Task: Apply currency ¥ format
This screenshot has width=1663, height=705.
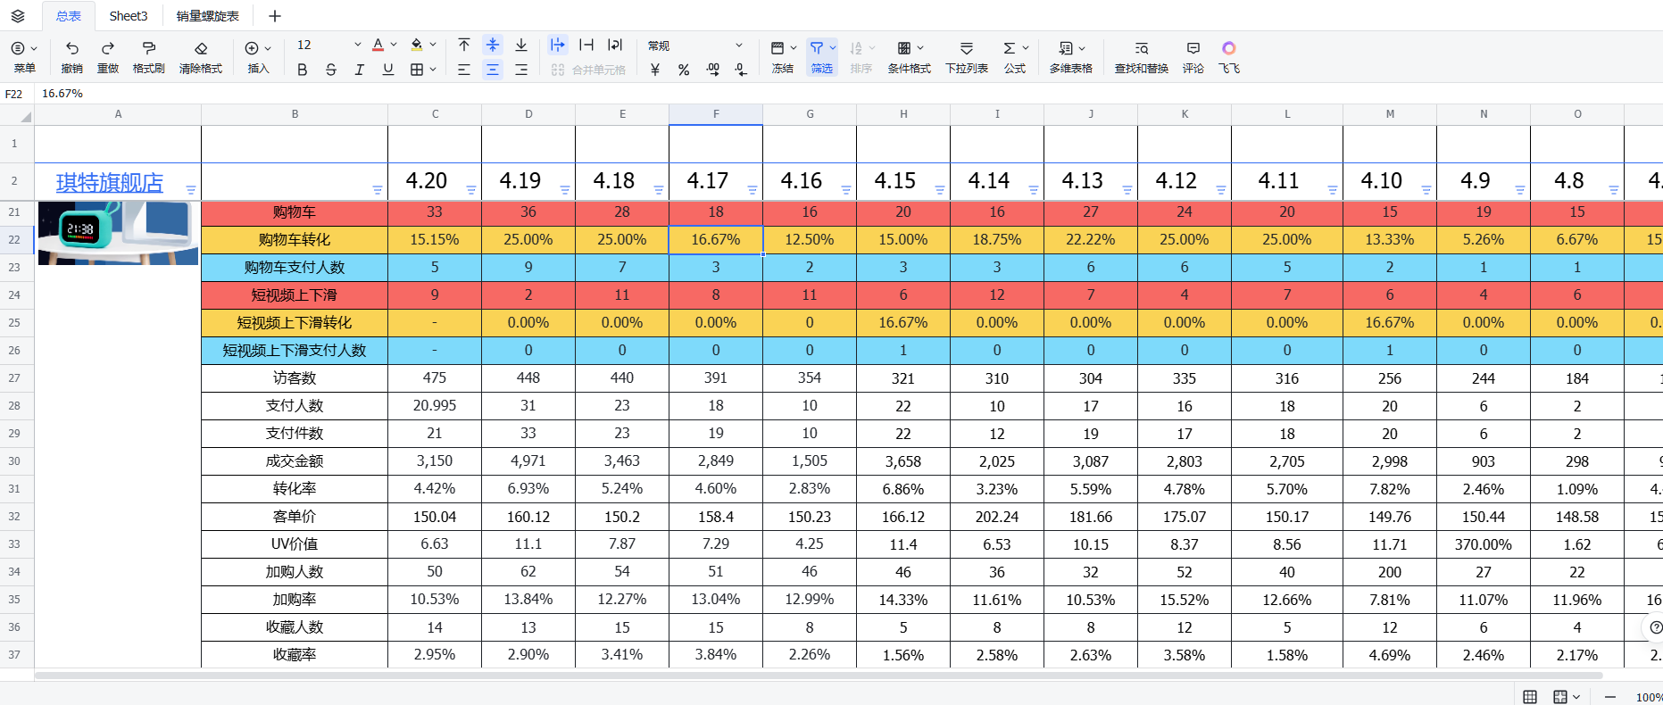Action: (x=655, y=70)
